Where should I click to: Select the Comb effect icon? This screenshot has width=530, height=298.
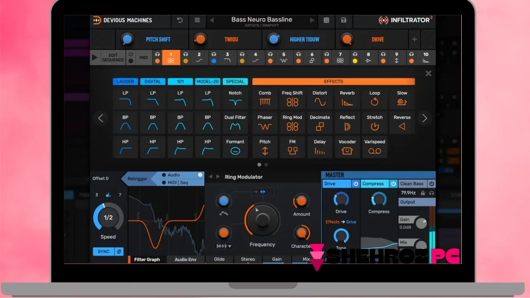(265, 102)
